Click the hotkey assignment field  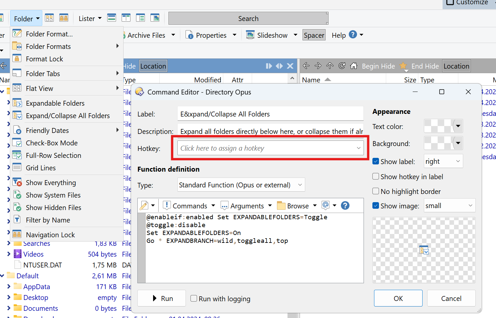coord(270,148)
